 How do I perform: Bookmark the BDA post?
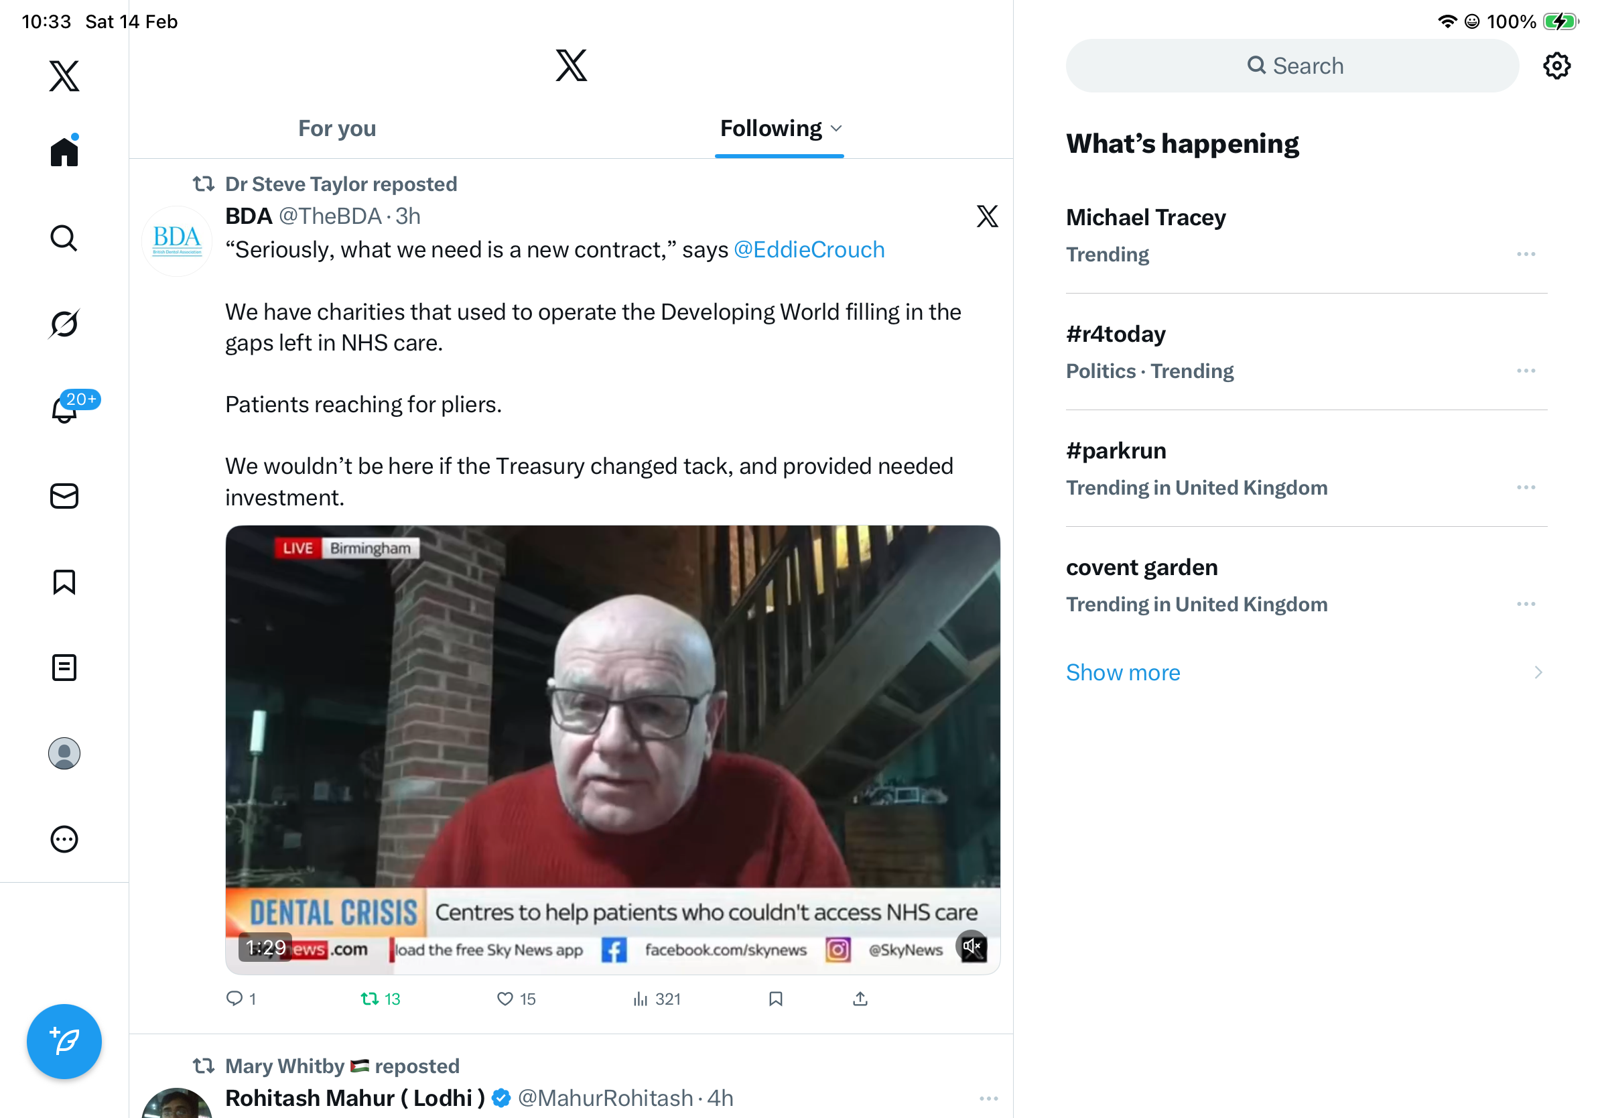coord(776,999)
